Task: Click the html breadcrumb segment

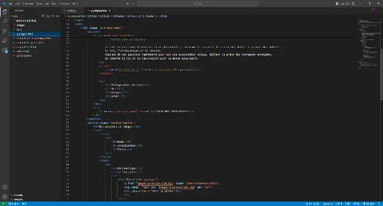Action: [92, 16]
